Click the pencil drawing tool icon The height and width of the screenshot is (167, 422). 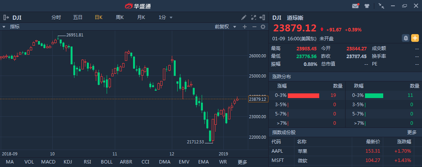tap(244, 17)
